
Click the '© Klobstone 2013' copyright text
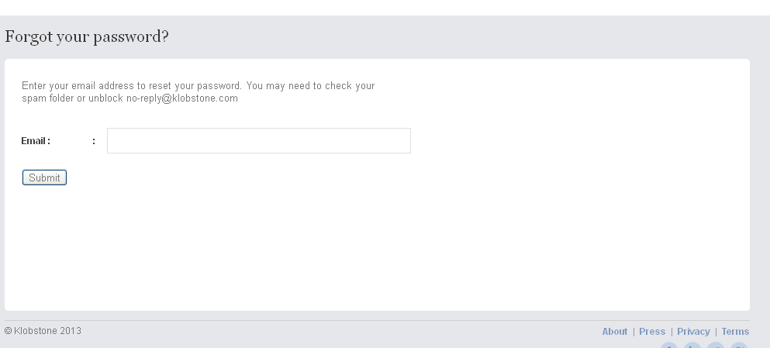(x=43, y=331)
